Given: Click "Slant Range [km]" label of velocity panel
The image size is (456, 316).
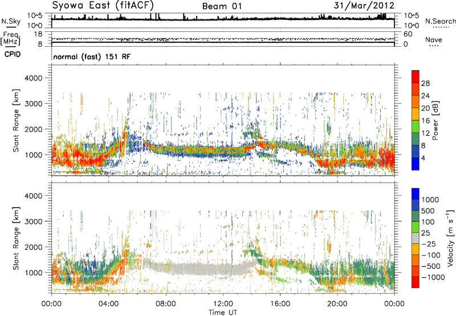Looking at the screenshot, I should 16,238.
